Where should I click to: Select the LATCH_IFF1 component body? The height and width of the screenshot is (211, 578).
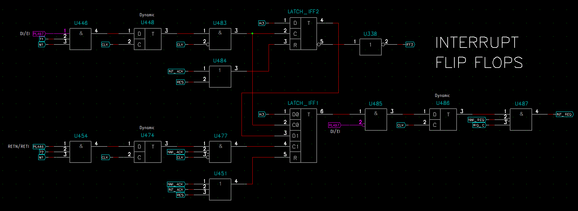(303, 135)
